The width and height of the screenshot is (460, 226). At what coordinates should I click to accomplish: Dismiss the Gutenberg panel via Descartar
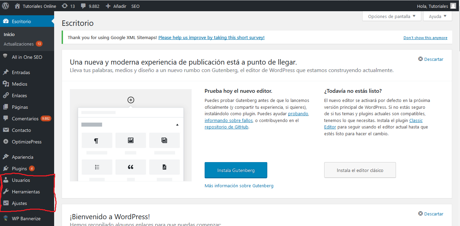coord(431,59)
